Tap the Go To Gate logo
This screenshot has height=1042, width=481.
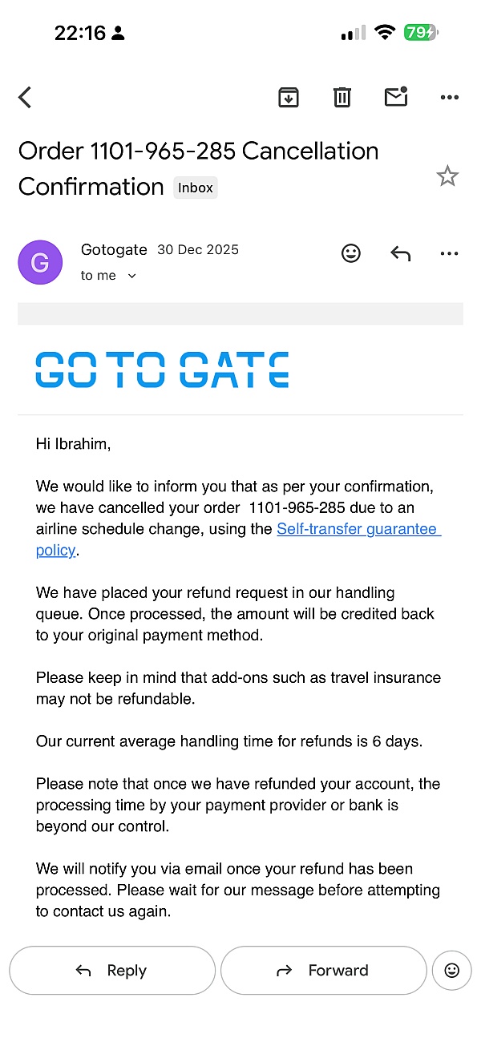(162, 370)
